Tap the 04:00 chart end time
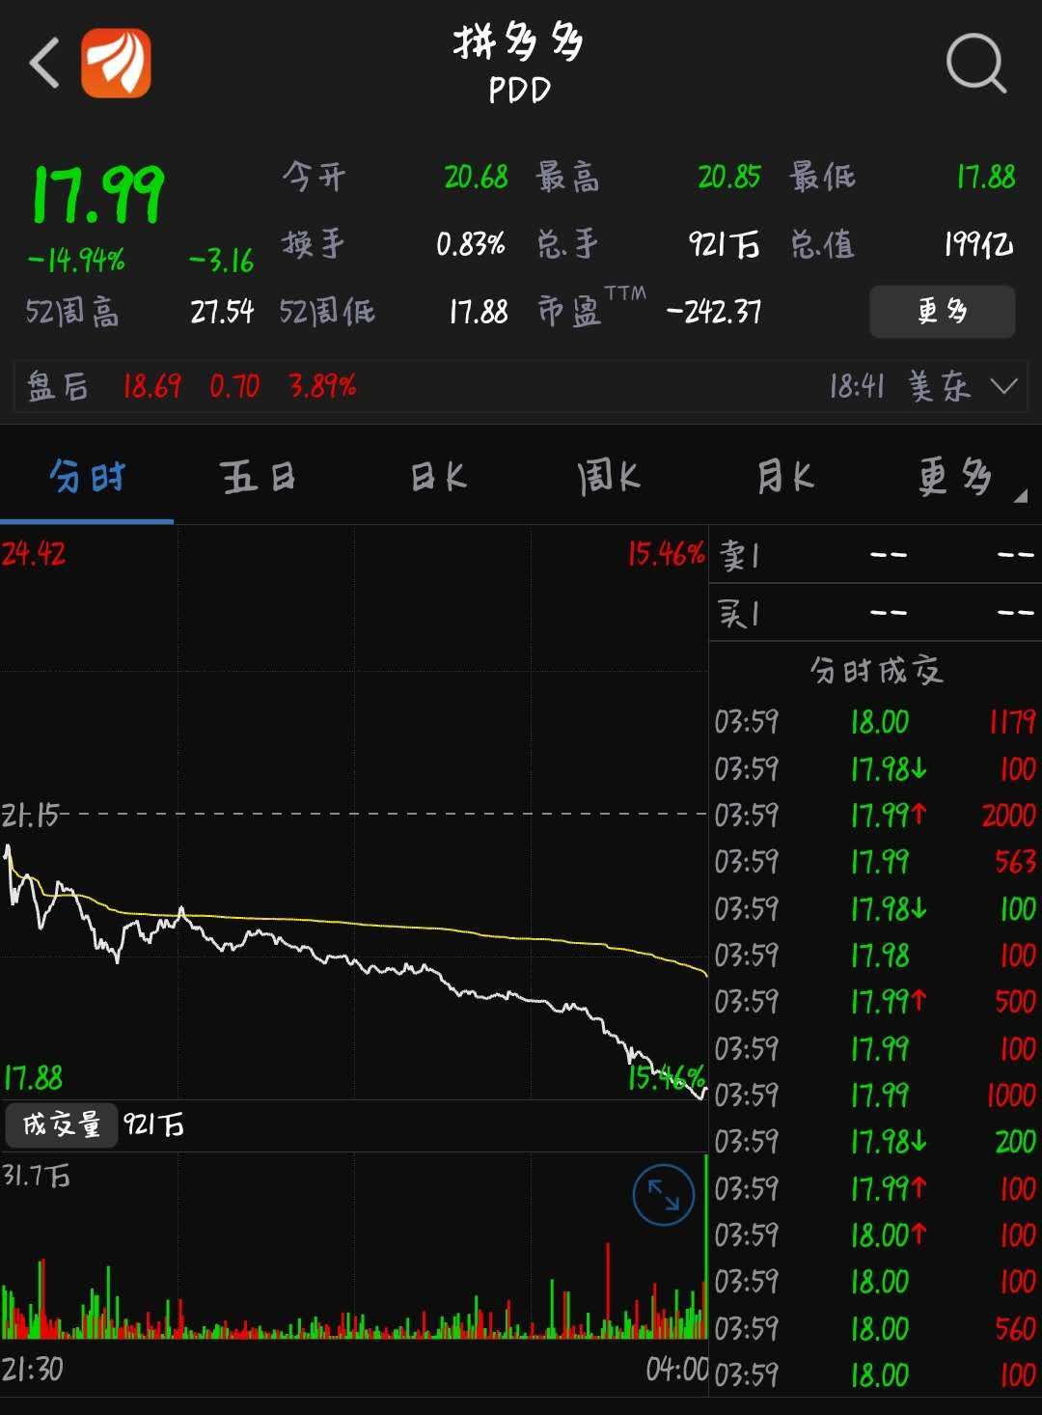The width and height of the screenshot is (1042, 1415). pos(676,1370)
